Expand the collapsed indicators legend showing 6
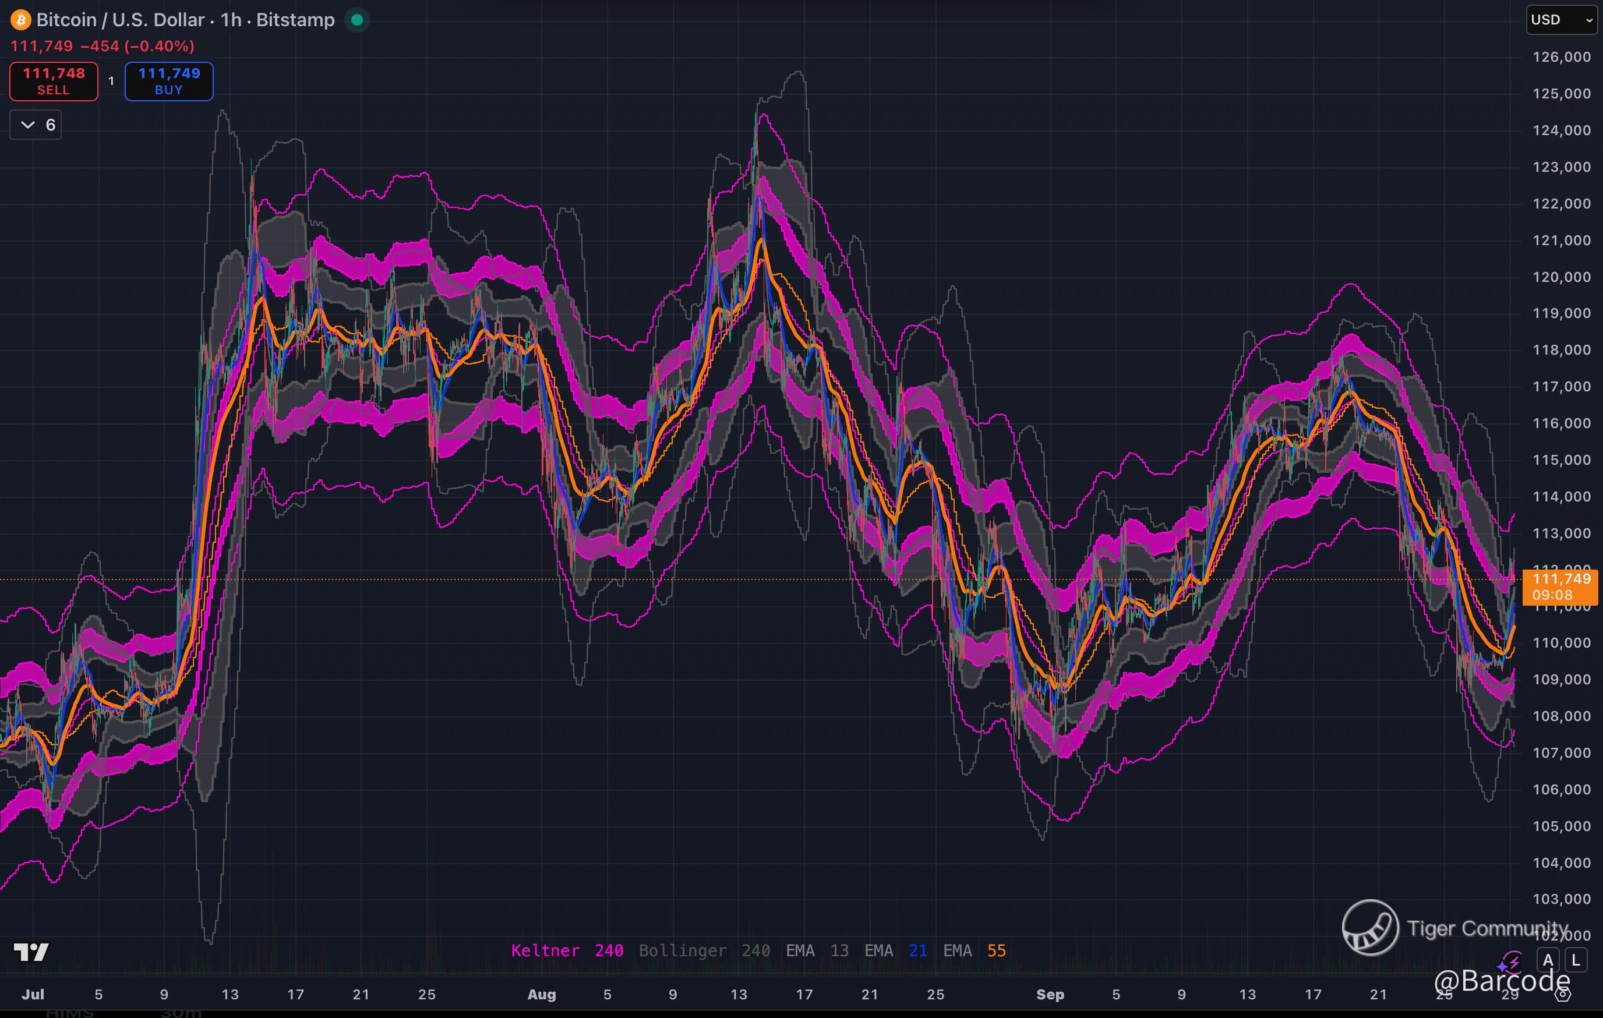Image resolution: width=1603 pixels, height=1018 pixels. coord(36,125)
